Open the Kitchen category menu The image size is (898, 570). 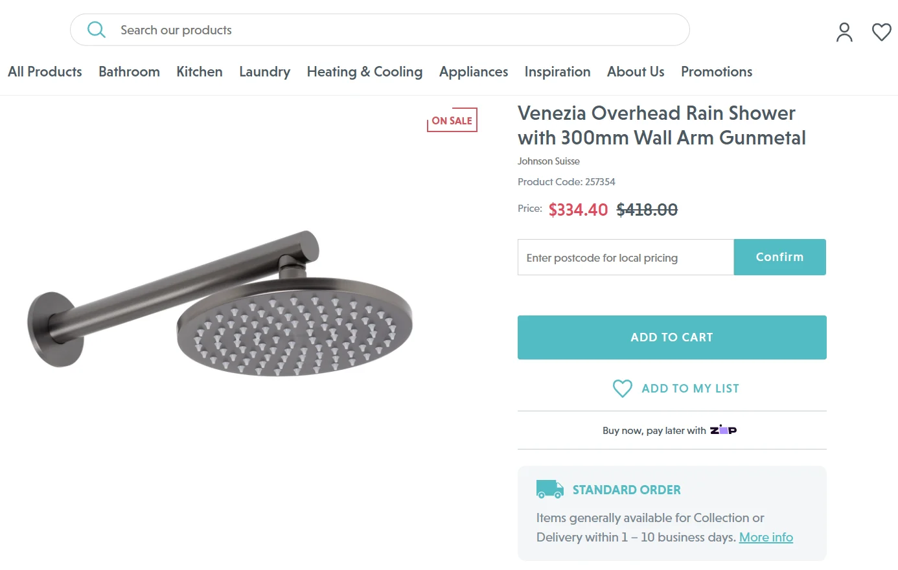(200, 72)
